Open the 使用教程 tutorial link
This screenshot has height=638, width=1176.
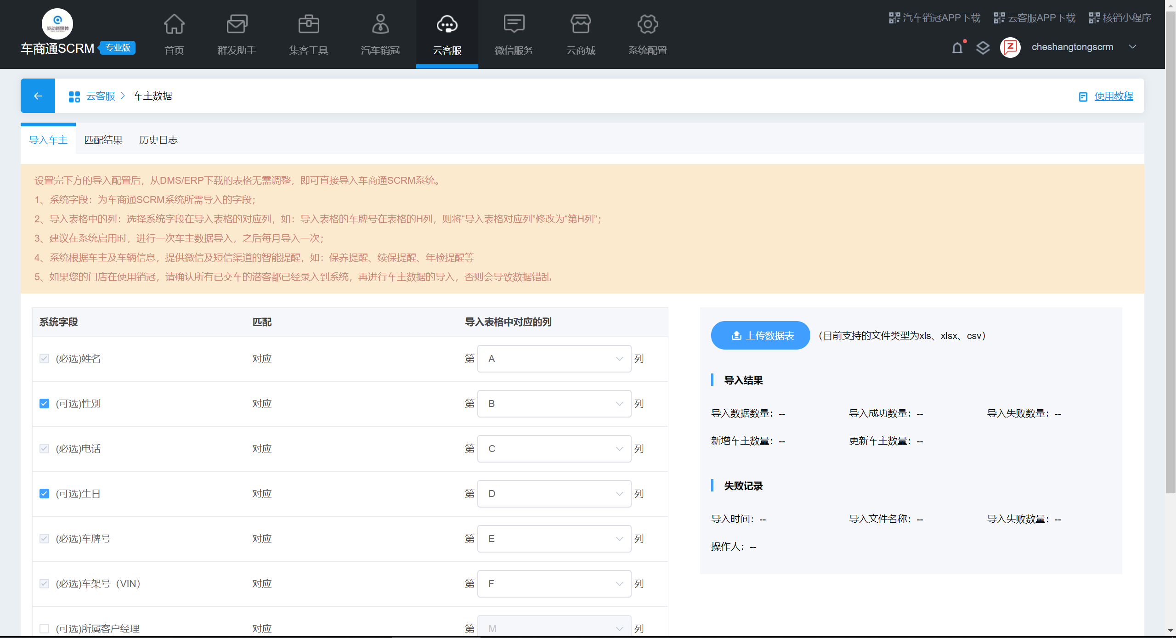1114,96
